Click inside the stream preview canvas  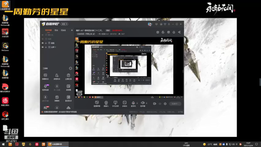click(129, 68)
